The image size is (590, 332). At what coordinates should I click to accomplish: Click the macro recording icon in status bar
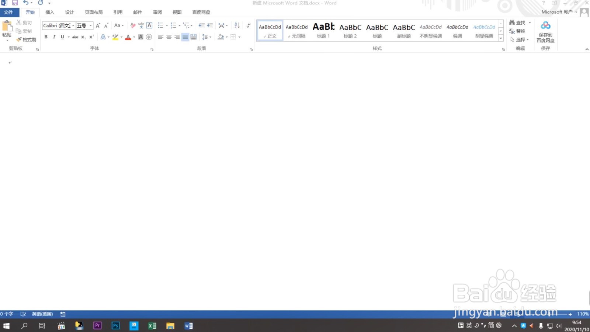coord(63,314)
